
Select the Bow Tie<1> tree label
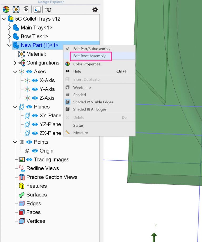click(x=34, y=36)
